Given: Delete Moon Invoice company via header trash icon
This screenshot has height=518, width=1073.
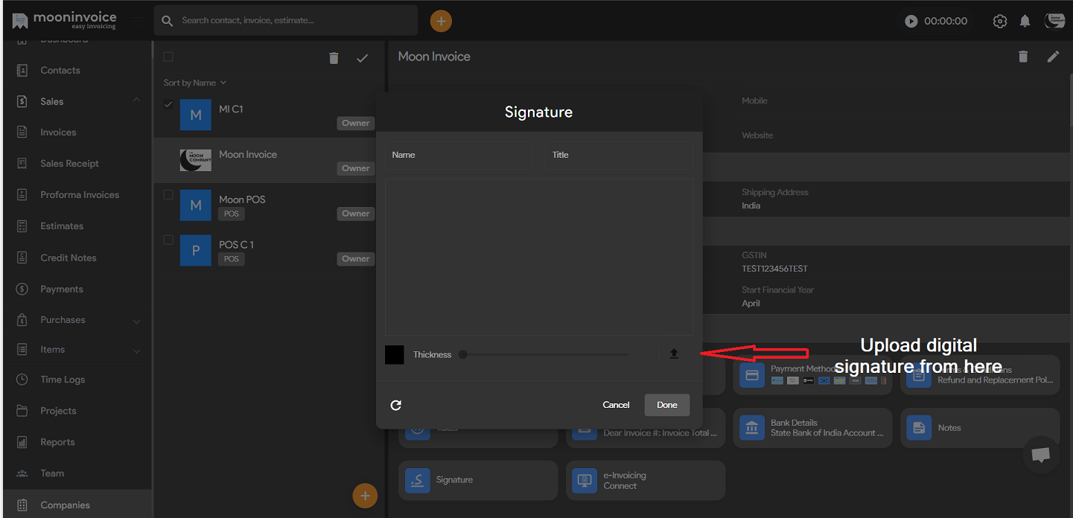Looking at the screenshot, I should (x=1023, y=57).
